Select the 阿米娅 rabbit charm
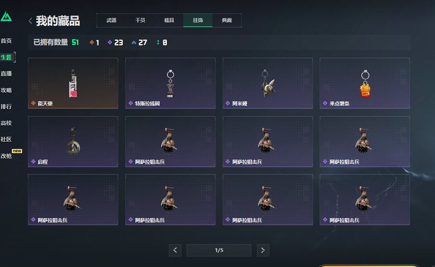The width and height of the screenshot is (435, 267). tap(268, 83)
